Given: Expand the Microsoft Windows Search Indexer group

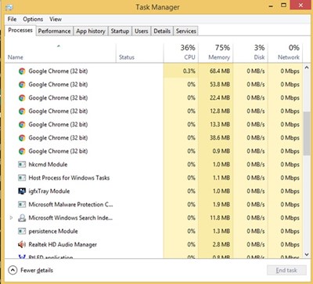Looking at the screenshot, I should (11, 217).
